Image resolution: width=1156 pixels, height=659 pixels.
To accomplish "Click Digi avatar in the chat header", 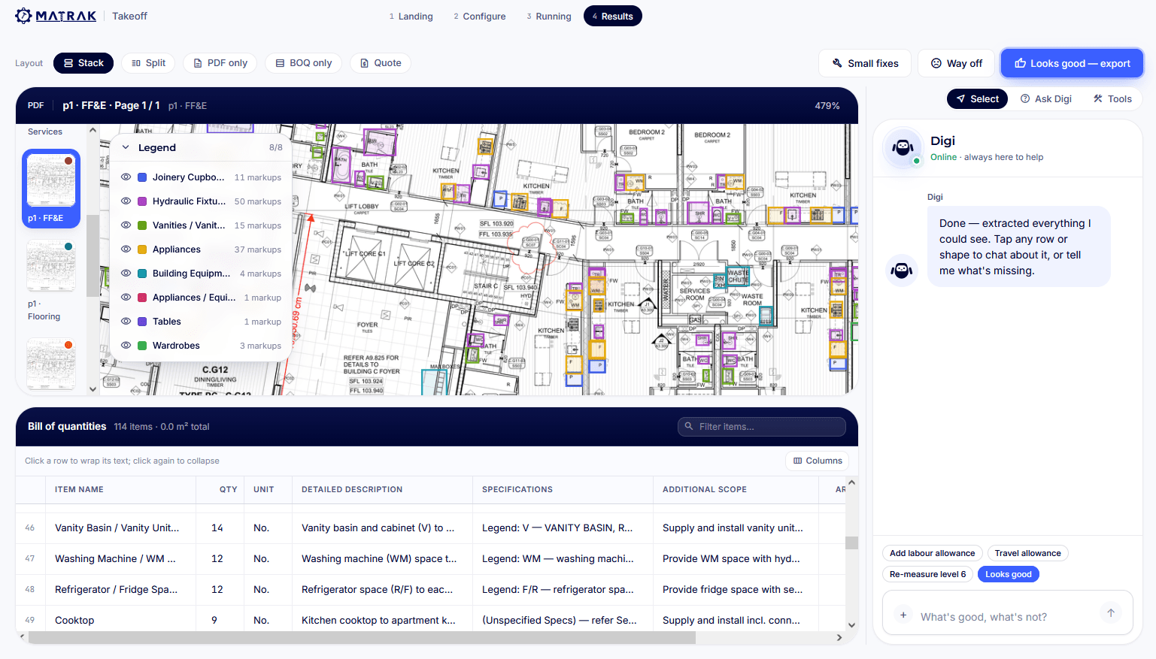I will point(903,147).
